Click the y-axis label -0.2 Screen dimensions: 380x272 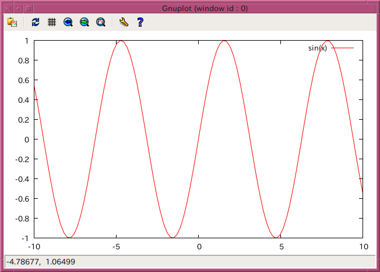tap(22, 159)
